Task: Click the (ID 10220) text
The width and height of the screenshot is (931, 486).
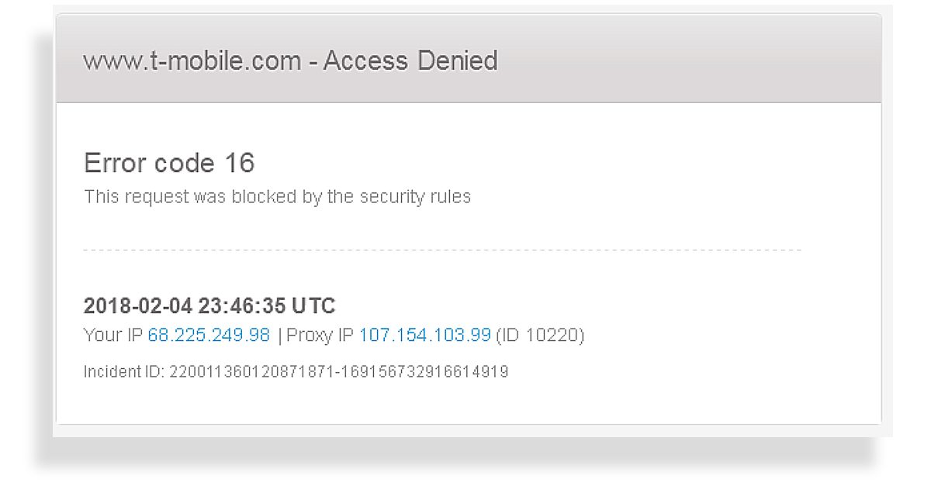Action: tap(540, 336)
